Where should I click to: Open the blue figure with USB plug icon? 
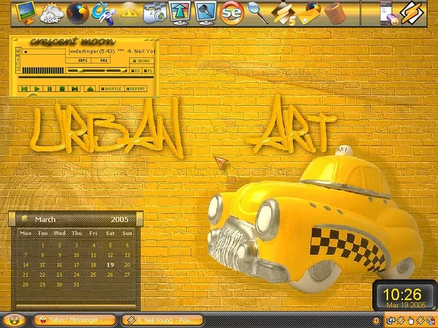click(x=104, y=13)
